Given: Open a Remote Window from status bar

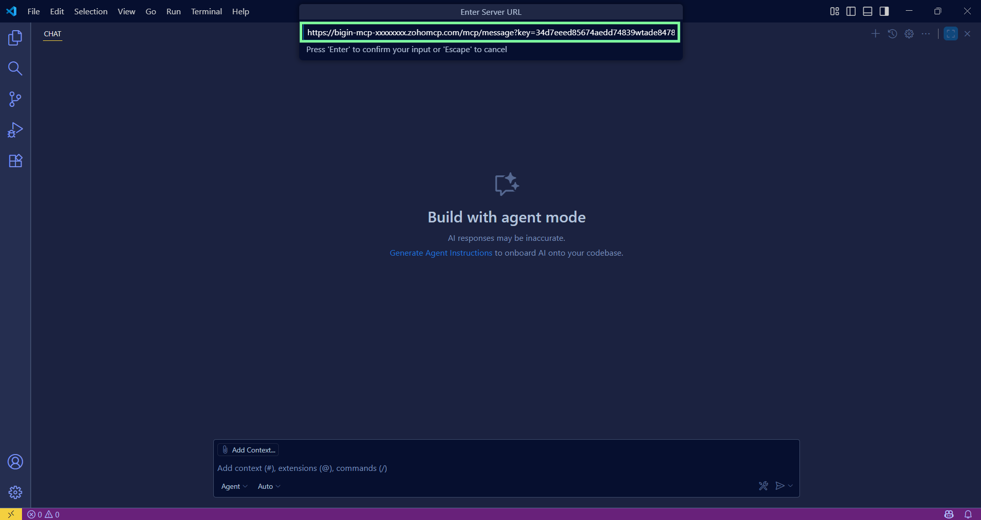Looking at the screenshot, I should click(x=11, y=514).
